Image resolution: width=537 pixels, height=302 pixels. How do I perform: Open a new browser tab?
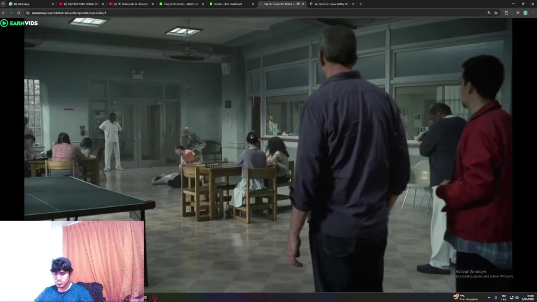click(x=361, y=4)
